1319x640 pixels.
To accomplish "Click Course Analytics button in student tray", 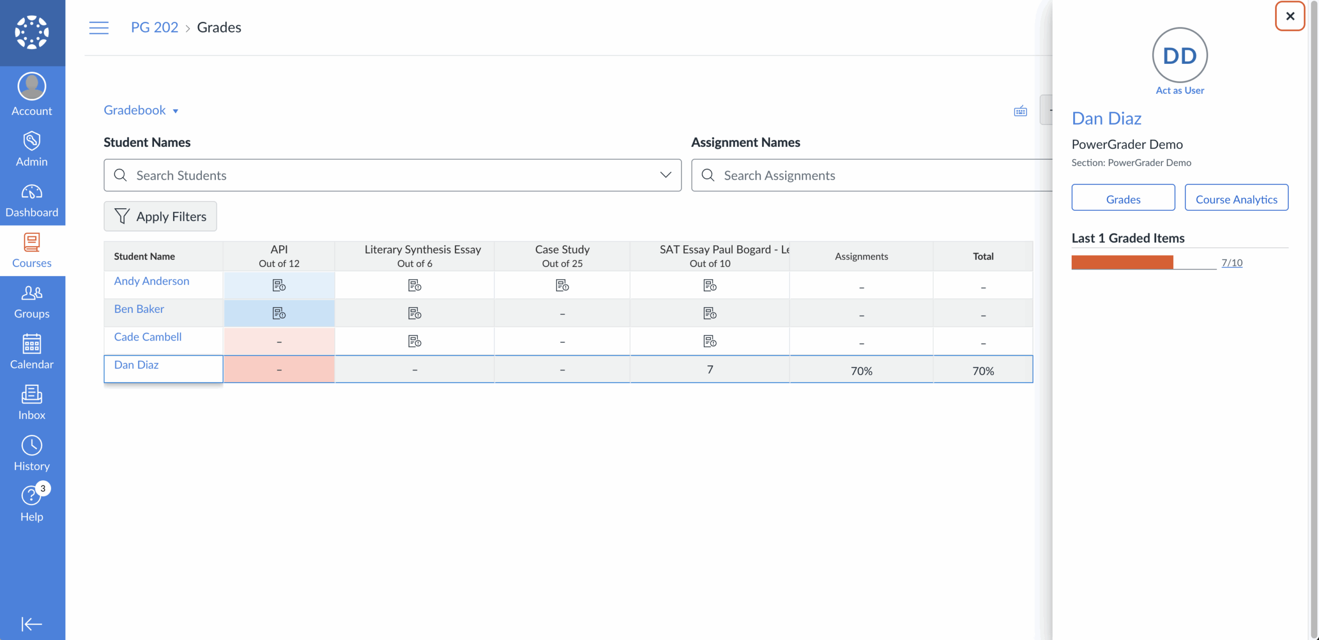I will (x=1236, y=198).
